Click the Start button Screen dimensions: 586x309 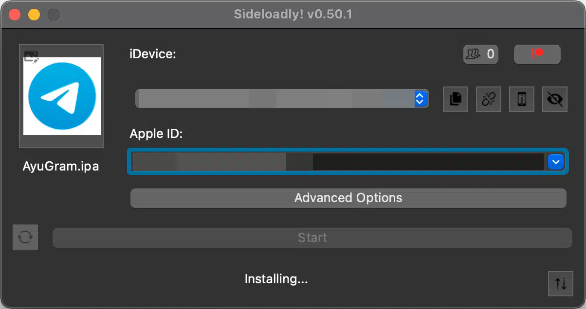tap(312, 238)
